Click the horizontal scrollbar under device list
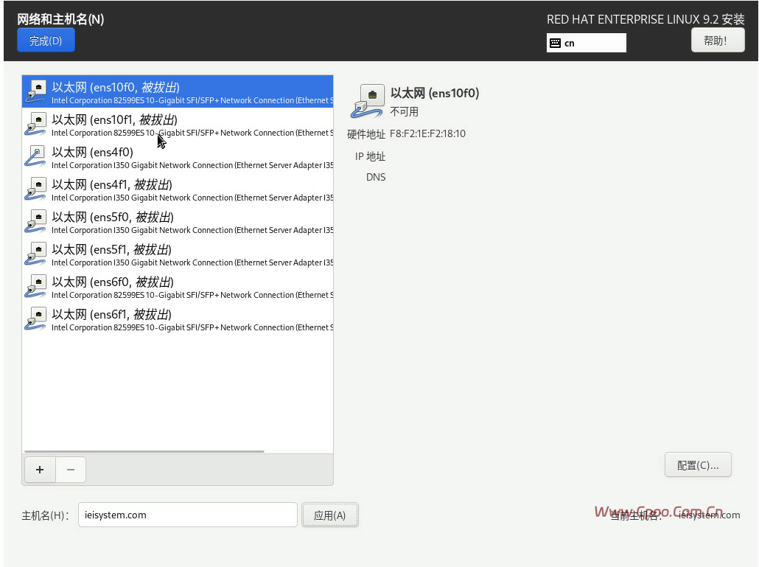 (144, 451)
